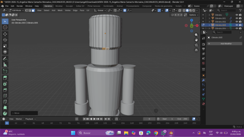Open Chrome from the taskbar

(x=156, y=133)
